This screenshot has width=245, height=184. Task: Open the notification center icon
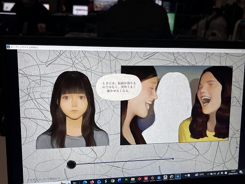tap(241, 172)
